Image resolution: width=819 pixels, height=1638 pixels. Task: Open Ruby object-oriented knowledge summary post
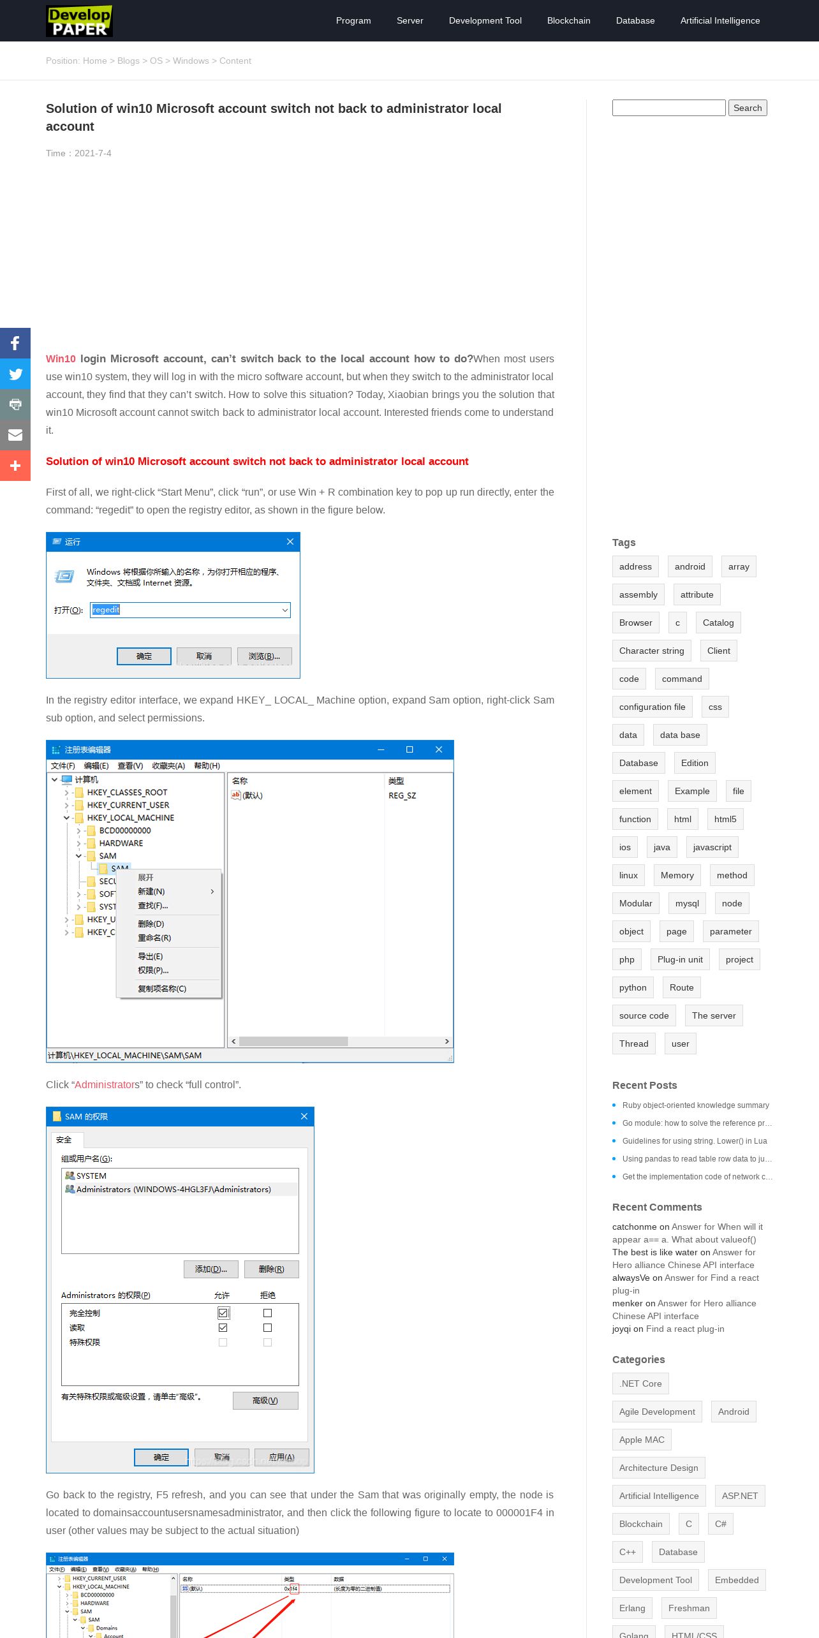coord(696,1105)
